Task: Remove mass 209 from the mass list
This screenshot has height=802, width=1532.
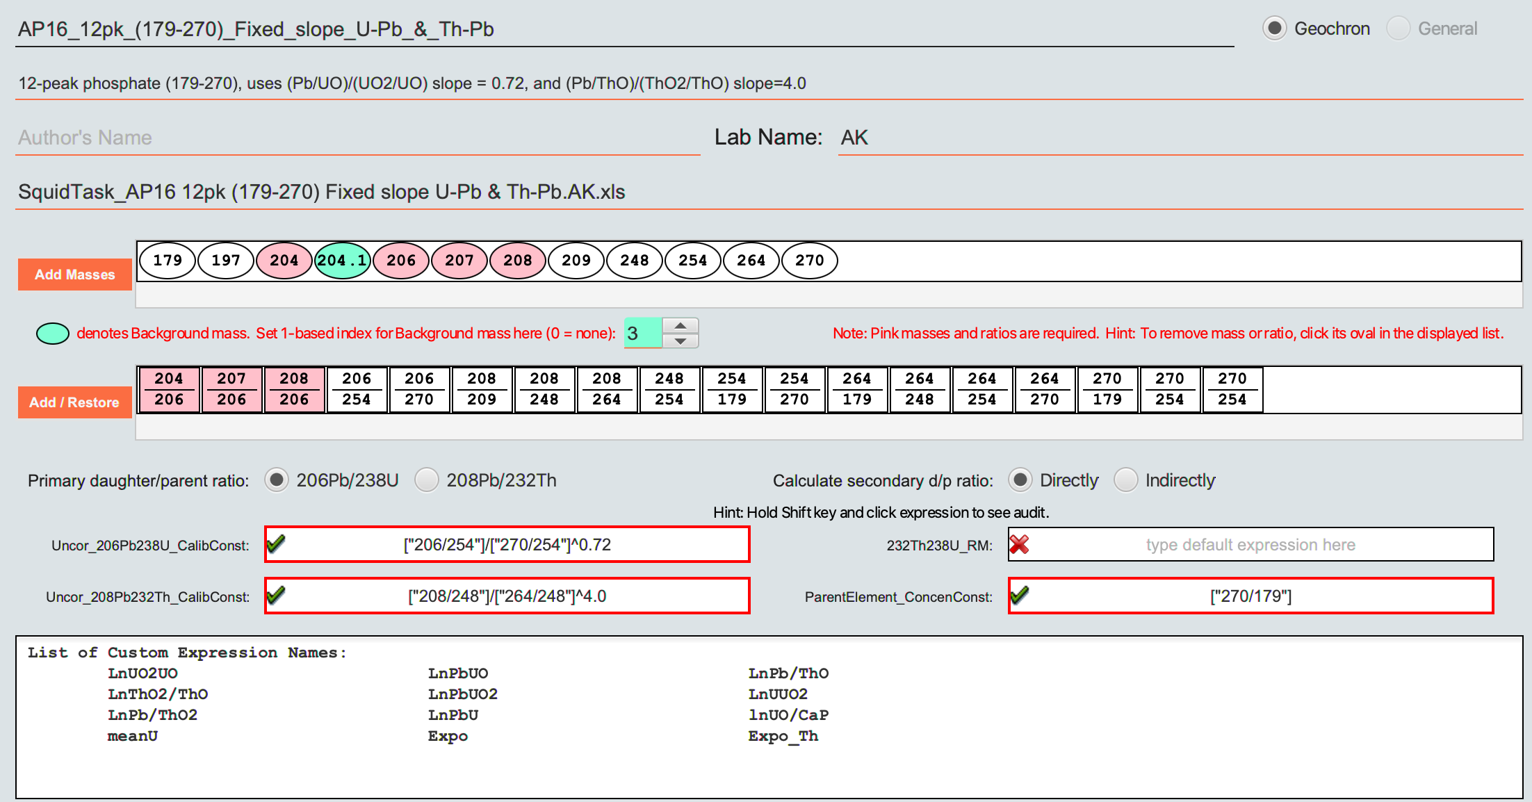Action: click(x=576, y=261)
